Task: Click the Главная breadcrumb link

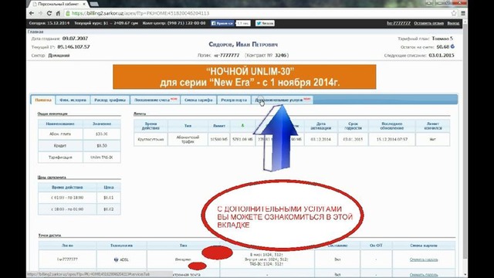Action: coord(36,32)
